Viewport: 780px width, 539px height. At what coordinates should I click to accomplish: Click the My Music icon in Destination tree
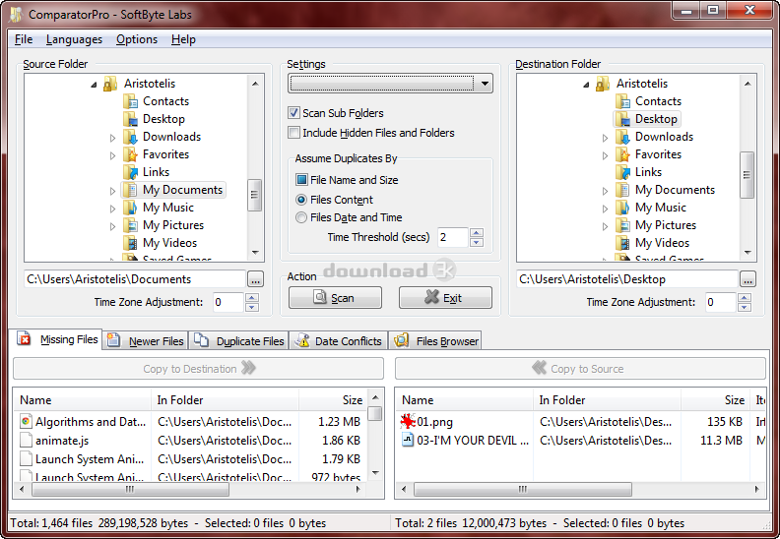pos(622,208)
